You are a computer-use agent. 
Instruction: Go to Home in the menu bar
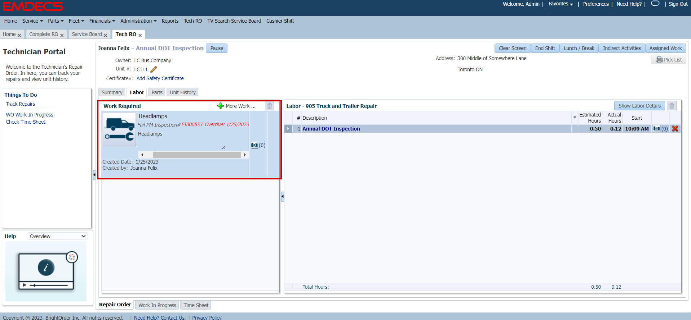click(x=10, y=21)
